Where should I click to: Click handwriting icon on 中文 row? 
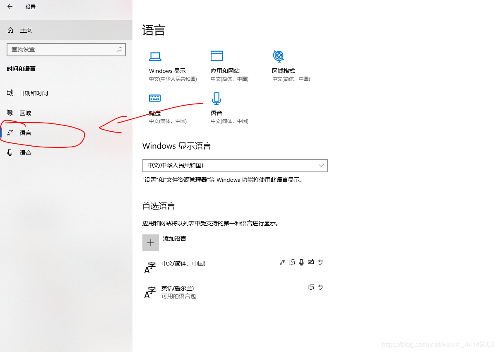point(311,262)
